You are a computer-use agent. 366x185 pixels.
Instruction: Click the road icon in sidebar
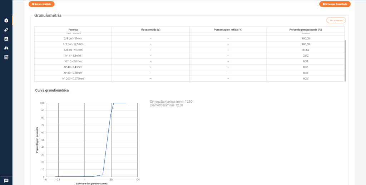coord(6,48)
